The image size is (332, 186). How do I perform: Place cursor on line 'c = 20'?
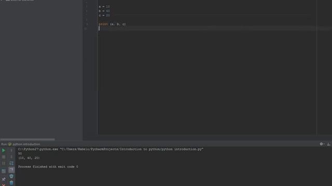pyautogui.click(x=104, y=16)
